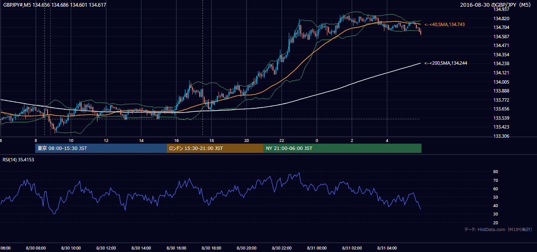Click the 8/31 02:00 bottom time label

(352, 248)
